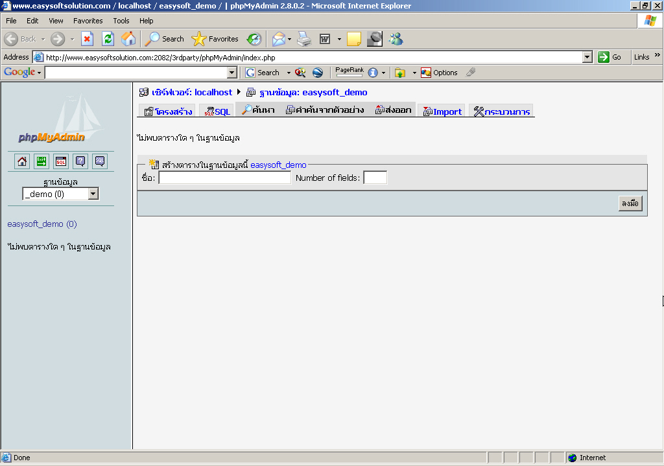Click the Print toolbar icon
The height and width of the screenshot is (466, 664).
(x=304, y=39)
